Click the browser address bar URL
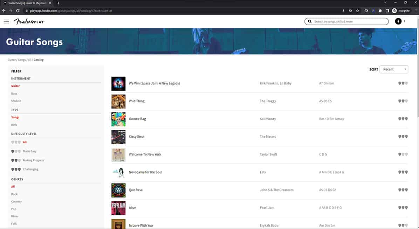The image size is (419, 229). click(71, 11)
